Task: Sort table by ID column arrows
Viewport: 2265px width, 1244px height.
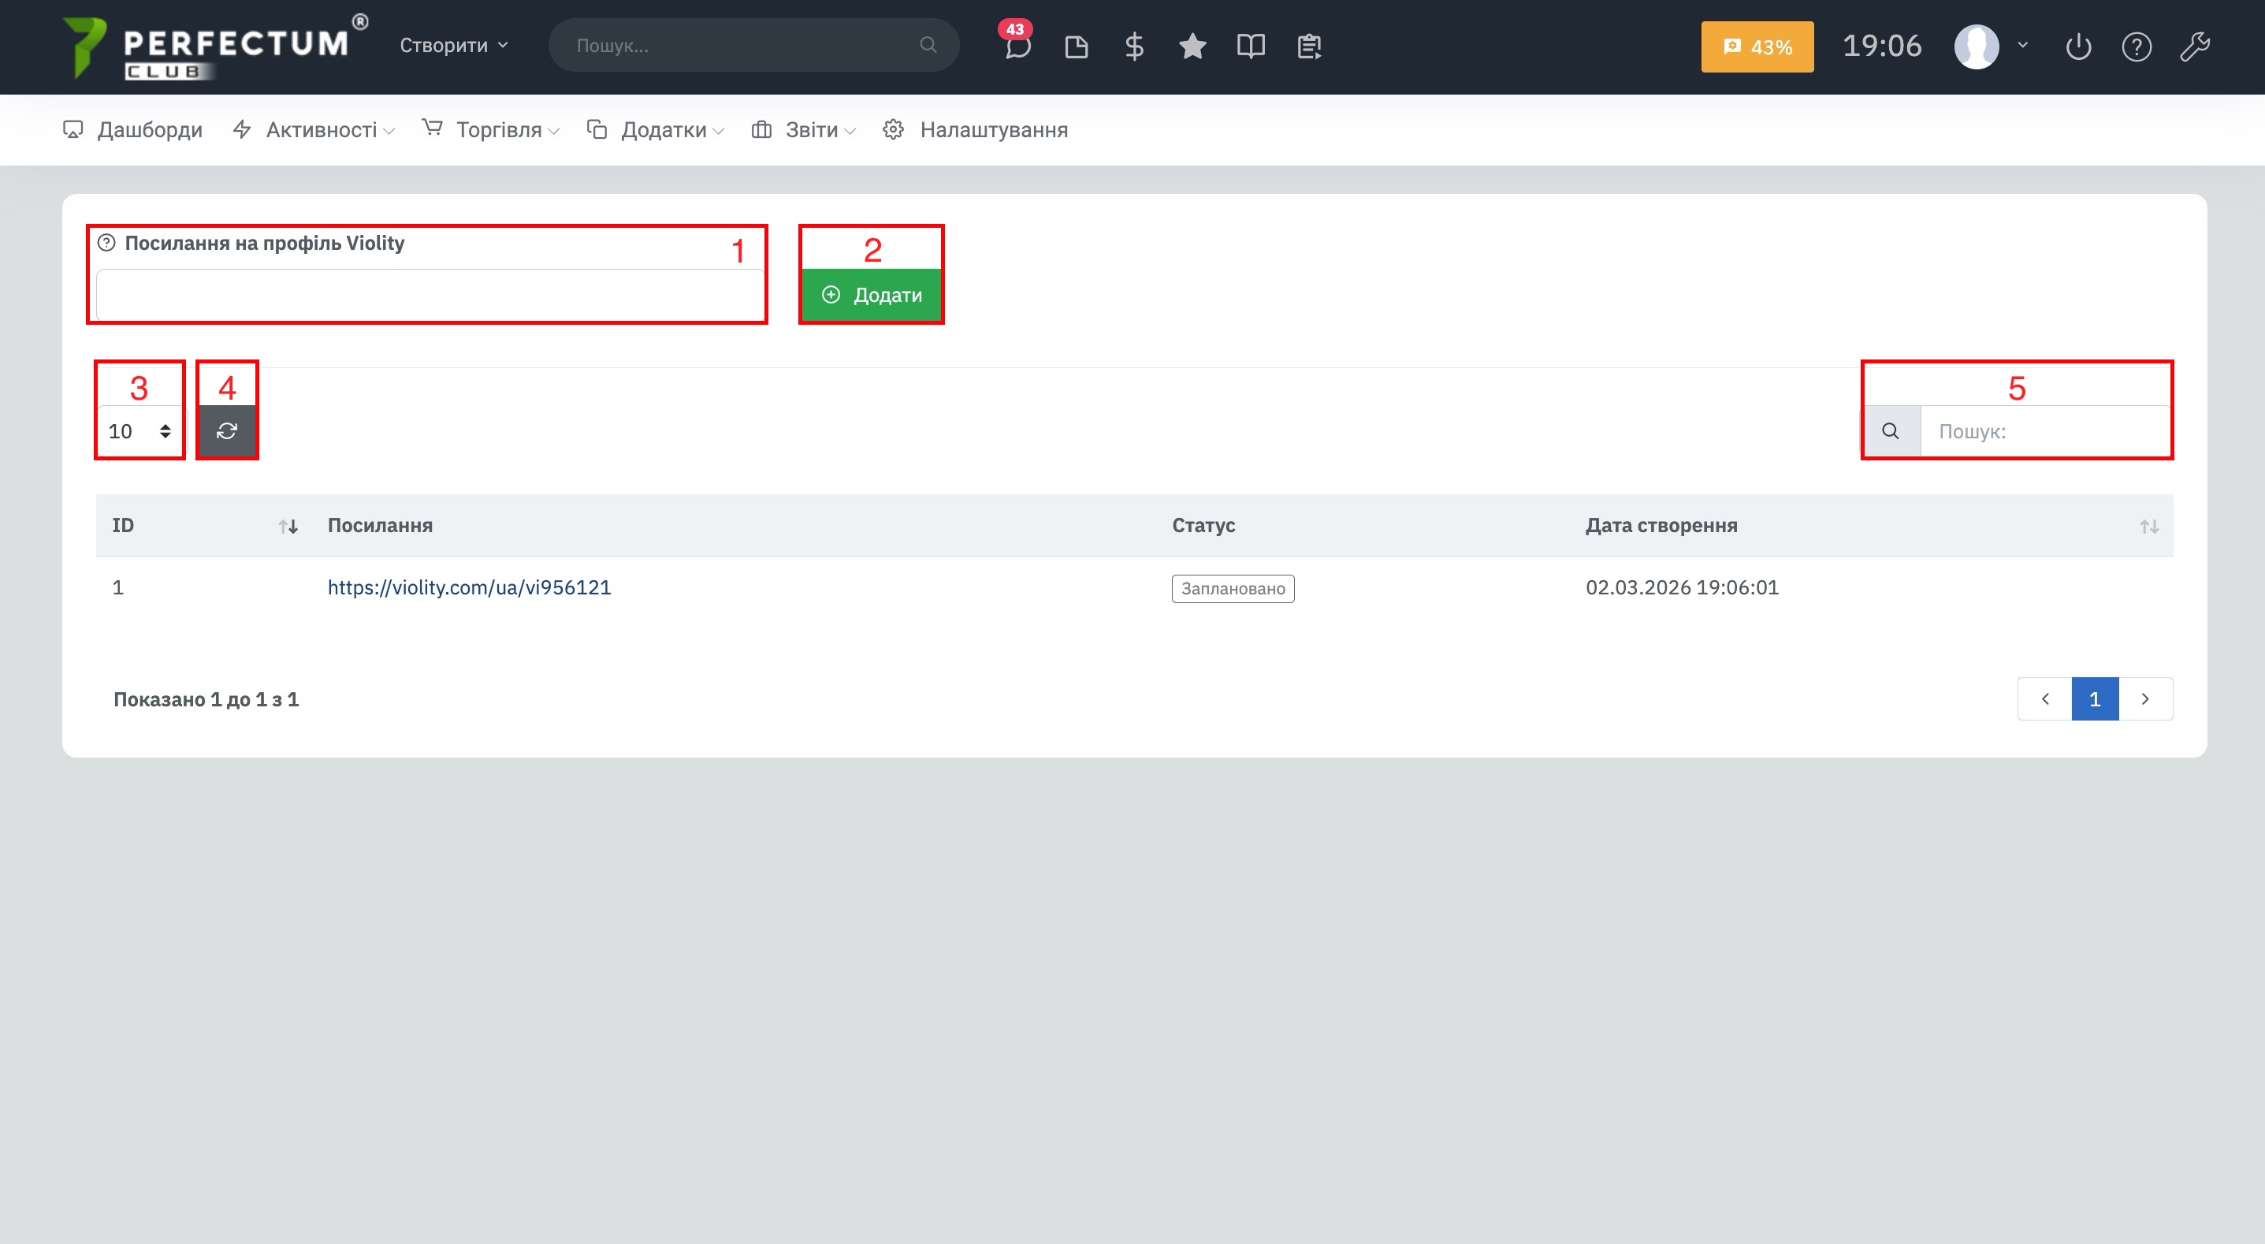Action: [288, 526]
